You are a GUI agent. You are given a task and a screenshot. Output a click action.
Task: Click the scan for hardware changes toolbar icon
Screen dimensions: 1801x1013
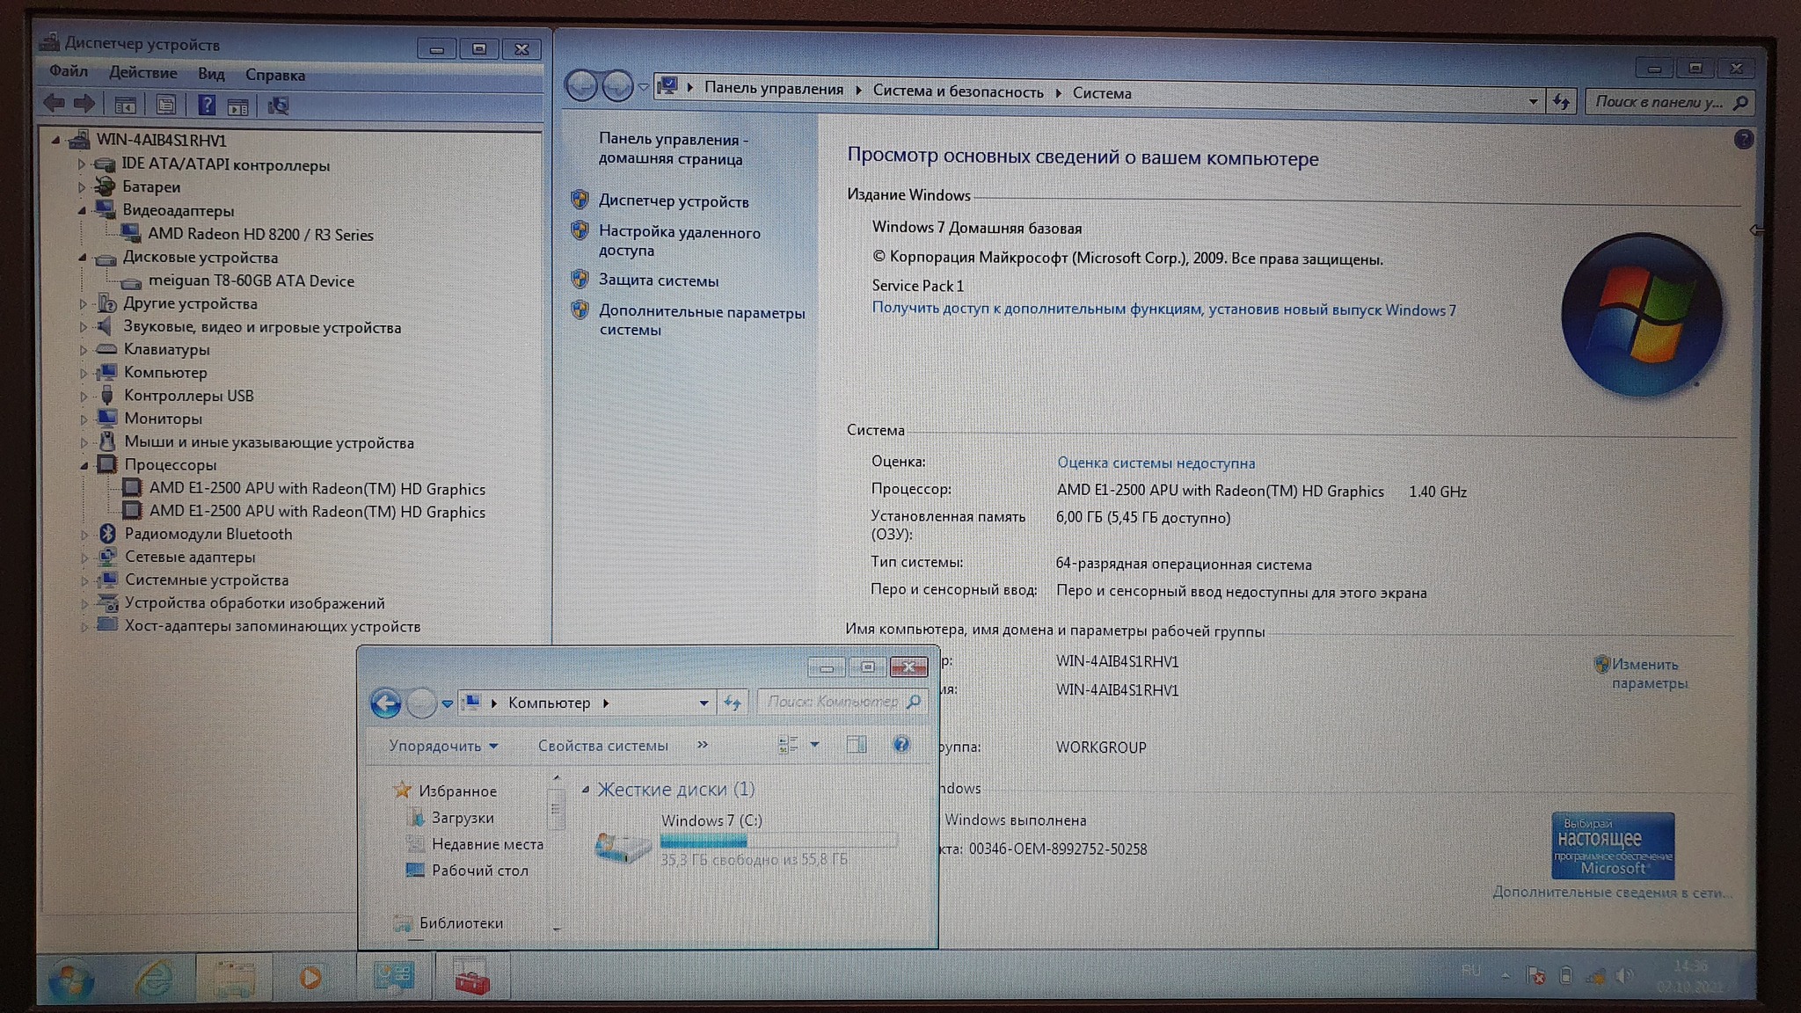[x=278, y=106]
